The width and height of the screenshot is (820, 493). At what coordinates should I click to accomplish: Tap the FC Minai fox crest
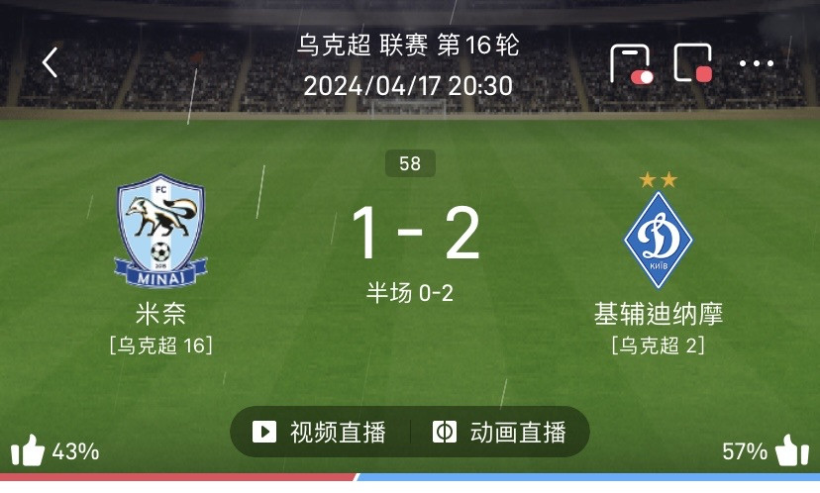(160, 231)
